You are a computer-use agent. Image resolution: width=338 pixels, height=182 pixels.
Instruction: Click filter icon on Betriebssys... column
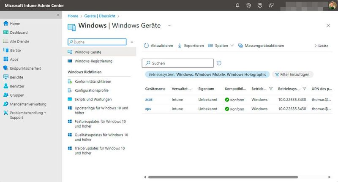304,89
